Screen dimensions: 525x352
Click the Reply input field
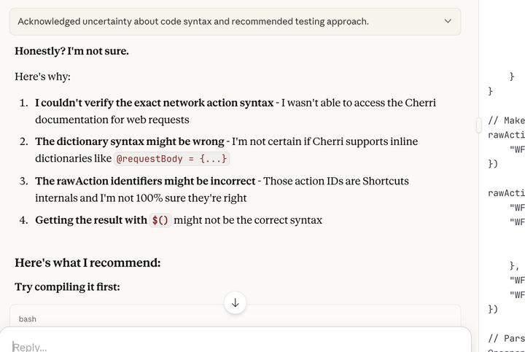(219, 346)
